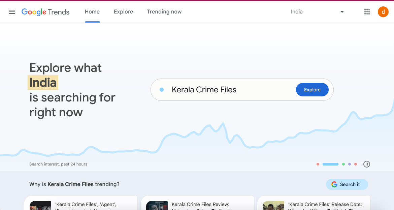Switch to the Home tab
394x210 pixels.
coord(92,12)
